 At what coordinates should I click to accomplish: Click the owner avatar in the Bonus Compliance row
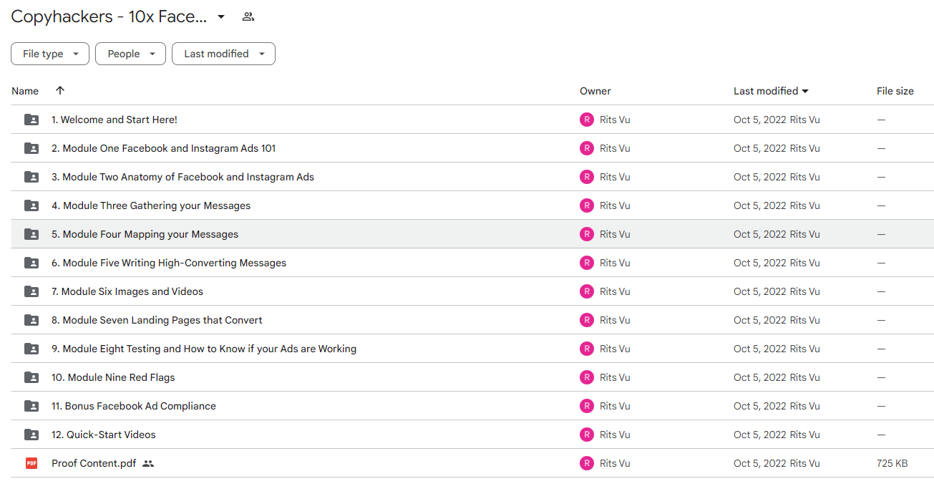587,406
